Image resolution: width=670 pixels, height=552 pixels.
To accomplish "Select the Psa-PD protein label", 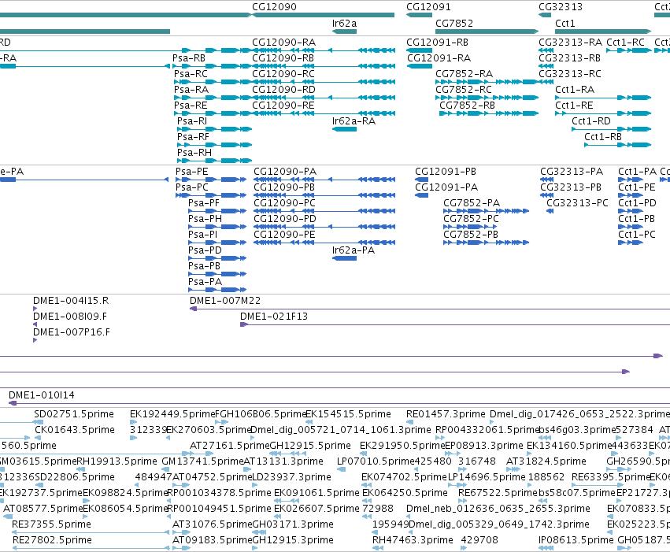I will (205, 250).
